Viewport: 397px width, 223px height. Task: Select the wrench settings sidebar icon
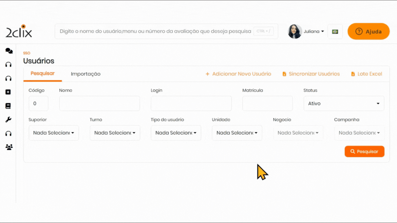coord(8,120)
